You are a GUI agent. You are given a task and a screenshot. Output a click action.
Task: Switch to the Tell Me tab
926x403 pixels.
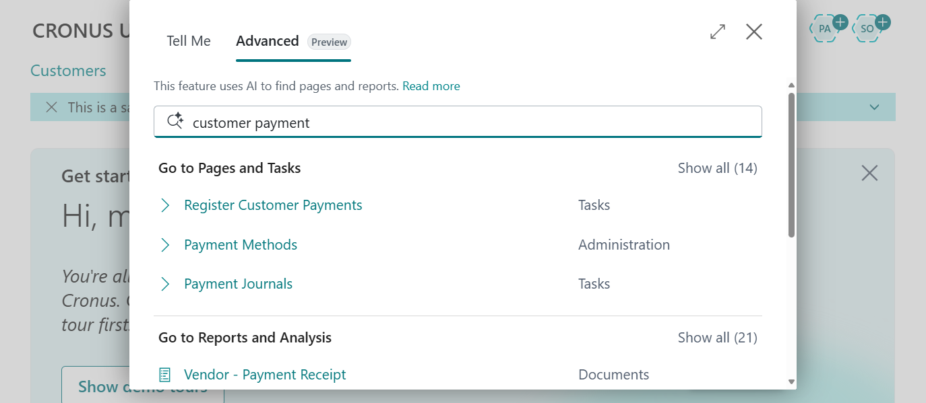pos(189,41)
